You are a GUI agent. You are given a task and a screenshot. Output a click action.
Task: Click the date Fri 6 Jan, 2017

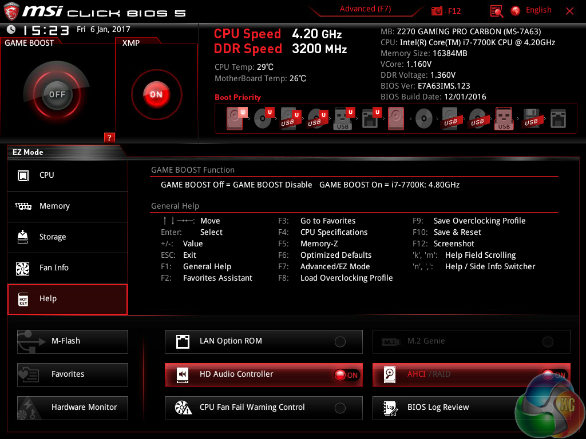[104, 30]
